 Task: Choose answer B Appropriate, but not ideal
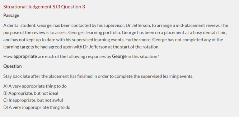[x=31, y=93]
